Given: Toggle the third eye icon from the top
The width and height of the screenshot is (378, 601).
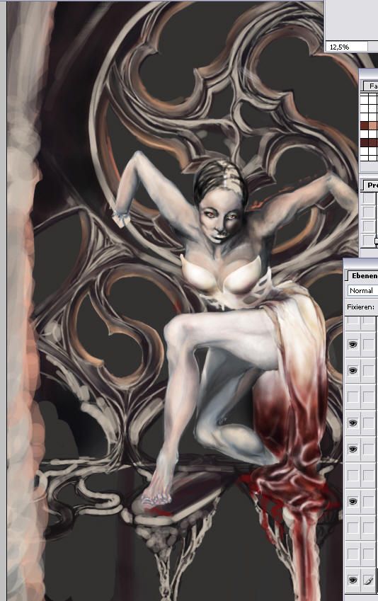Looking at the screenshot, I should pos(353,423).
